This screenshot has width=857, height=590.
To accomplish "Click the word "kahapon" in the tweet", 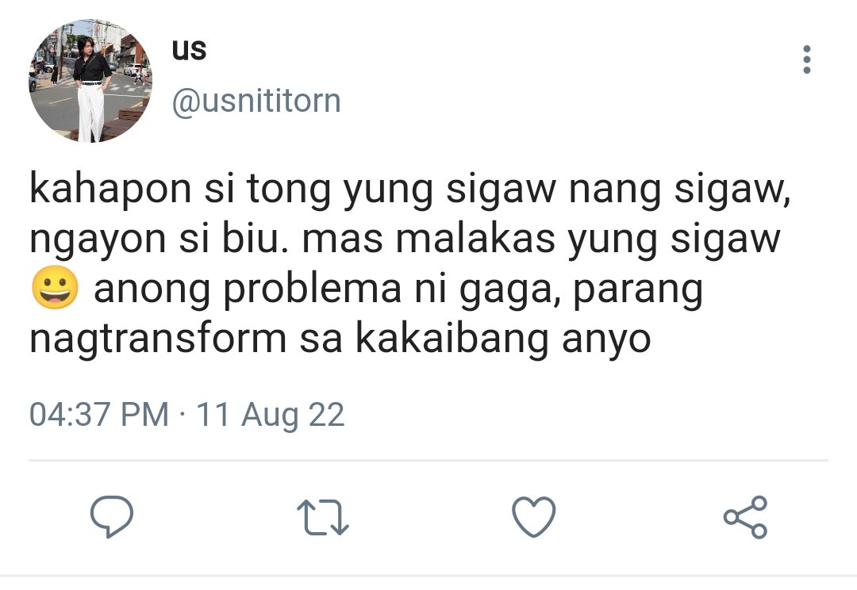I will 110,190.
